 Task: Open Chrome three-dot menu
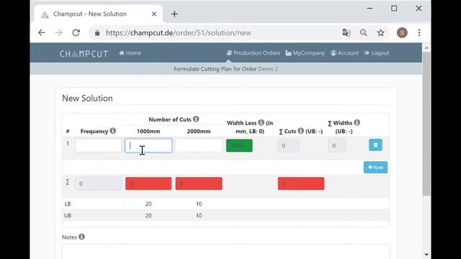[x=419, y=32]
